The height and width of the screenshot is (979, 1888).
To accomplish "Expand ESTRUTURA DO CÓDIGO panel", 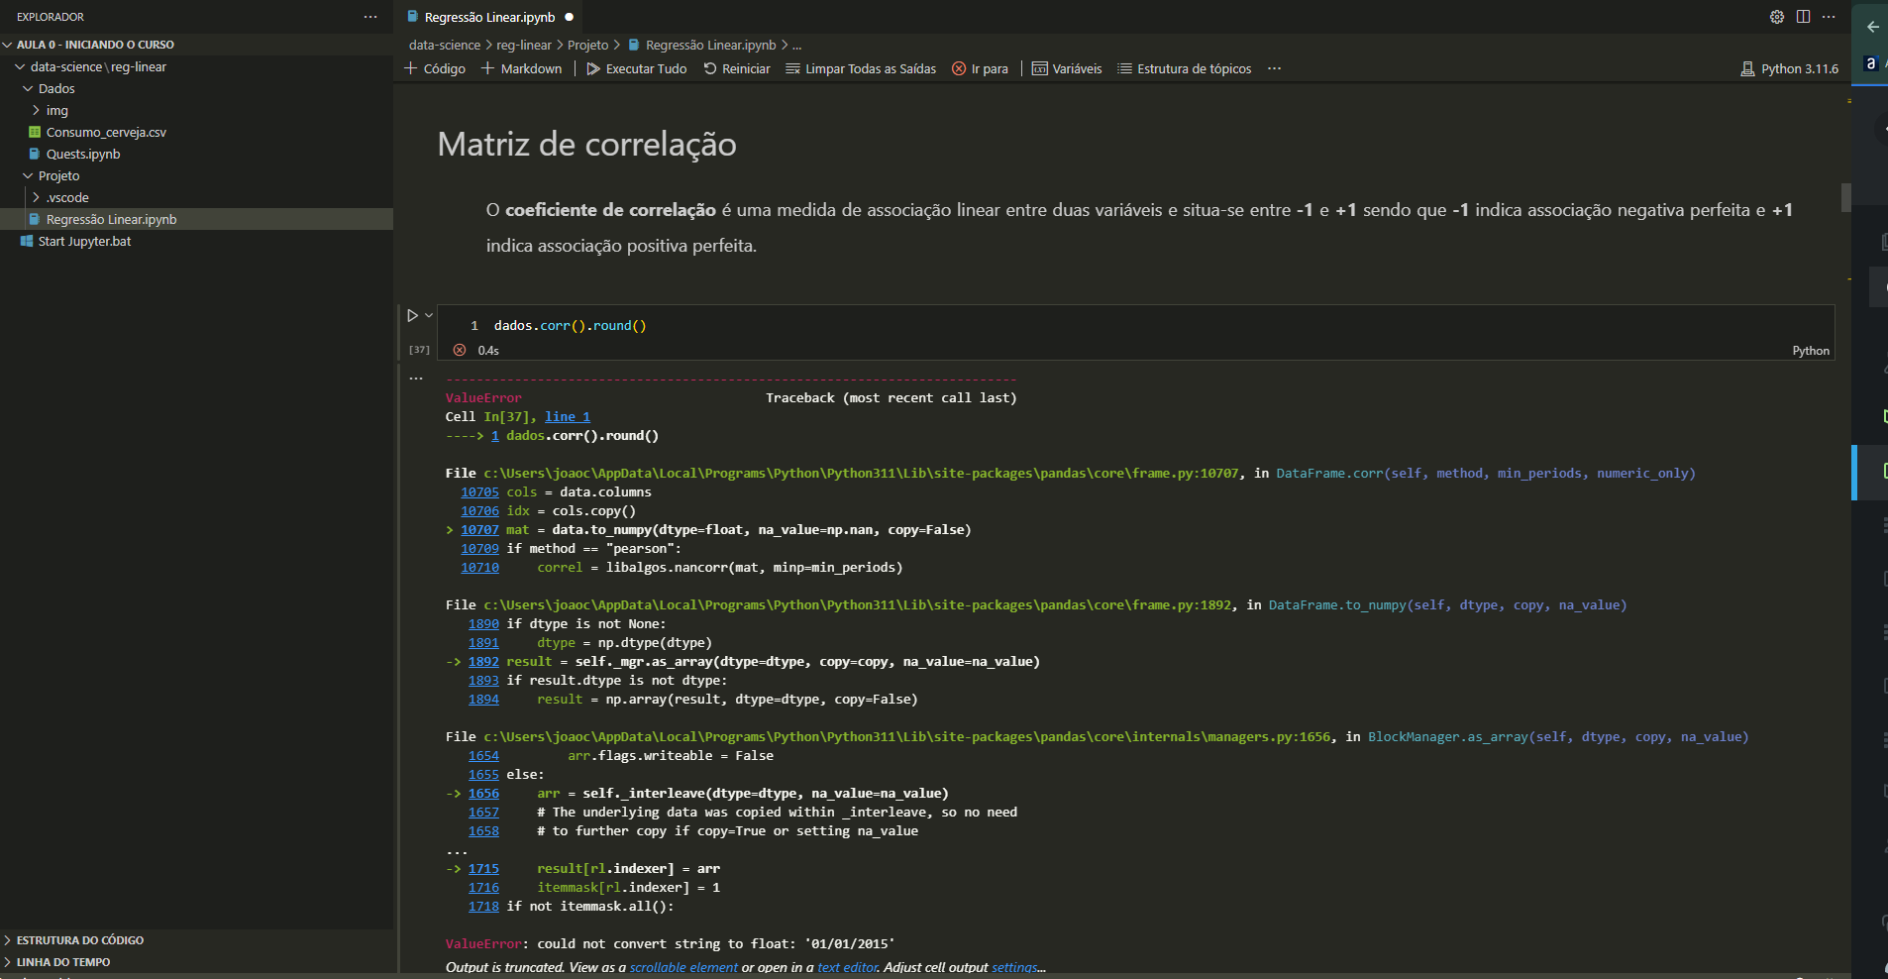I will tap(79, 940).
